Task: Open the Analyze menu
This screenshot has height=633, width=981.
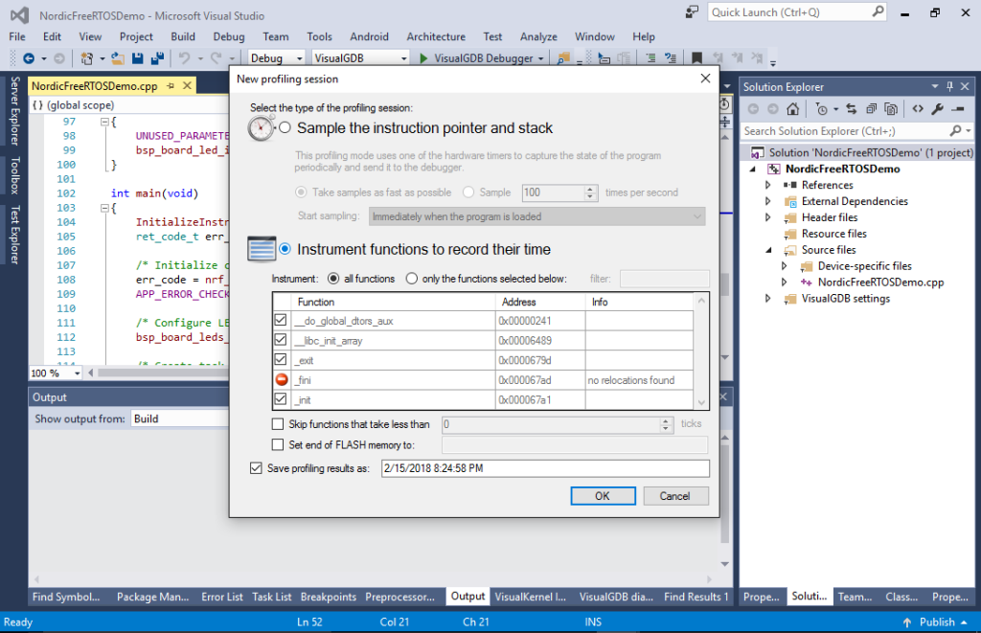Action: (x=538, y=36)
